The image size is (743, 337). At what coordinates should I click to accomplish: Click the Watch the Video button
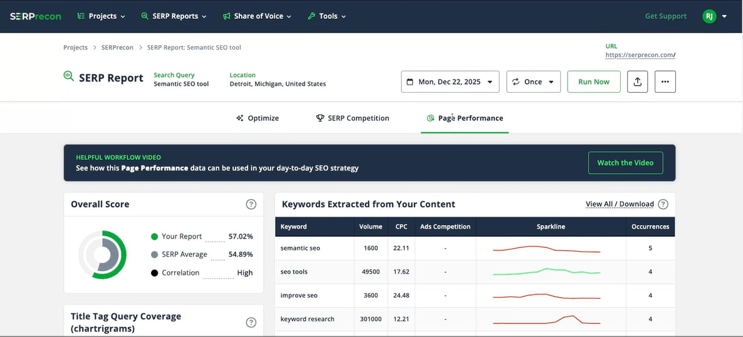point(625,163)
